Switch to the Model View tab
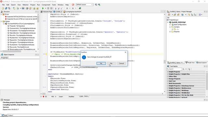The image size is (208, 117). [x=190, y=63]
